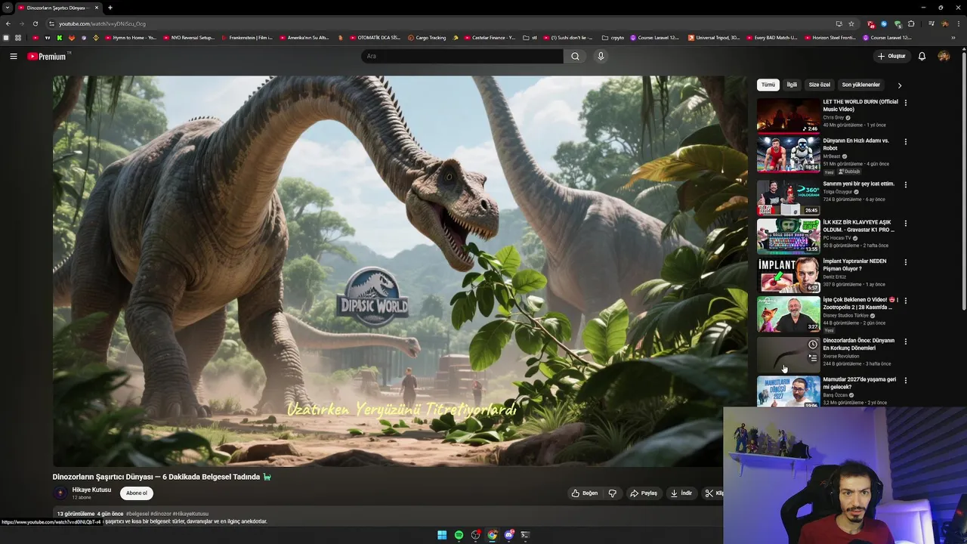Open Cargo Tracking bookmark
This screenshot has width=967, height=544.
click(427, 38)
